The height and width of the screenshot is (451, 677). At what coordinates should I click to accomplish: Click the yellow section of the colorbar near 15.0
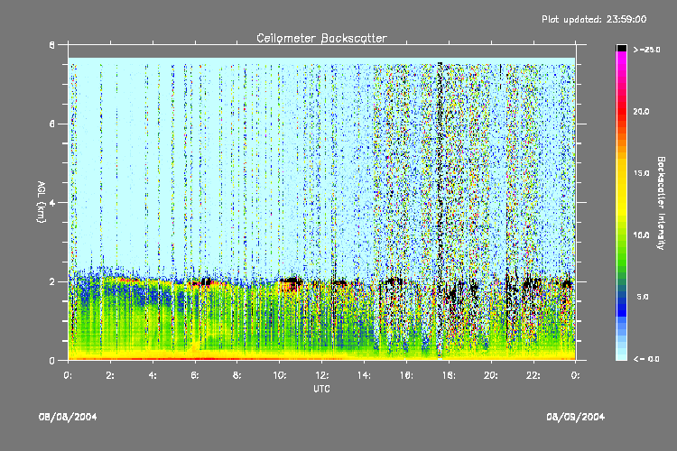621,173
